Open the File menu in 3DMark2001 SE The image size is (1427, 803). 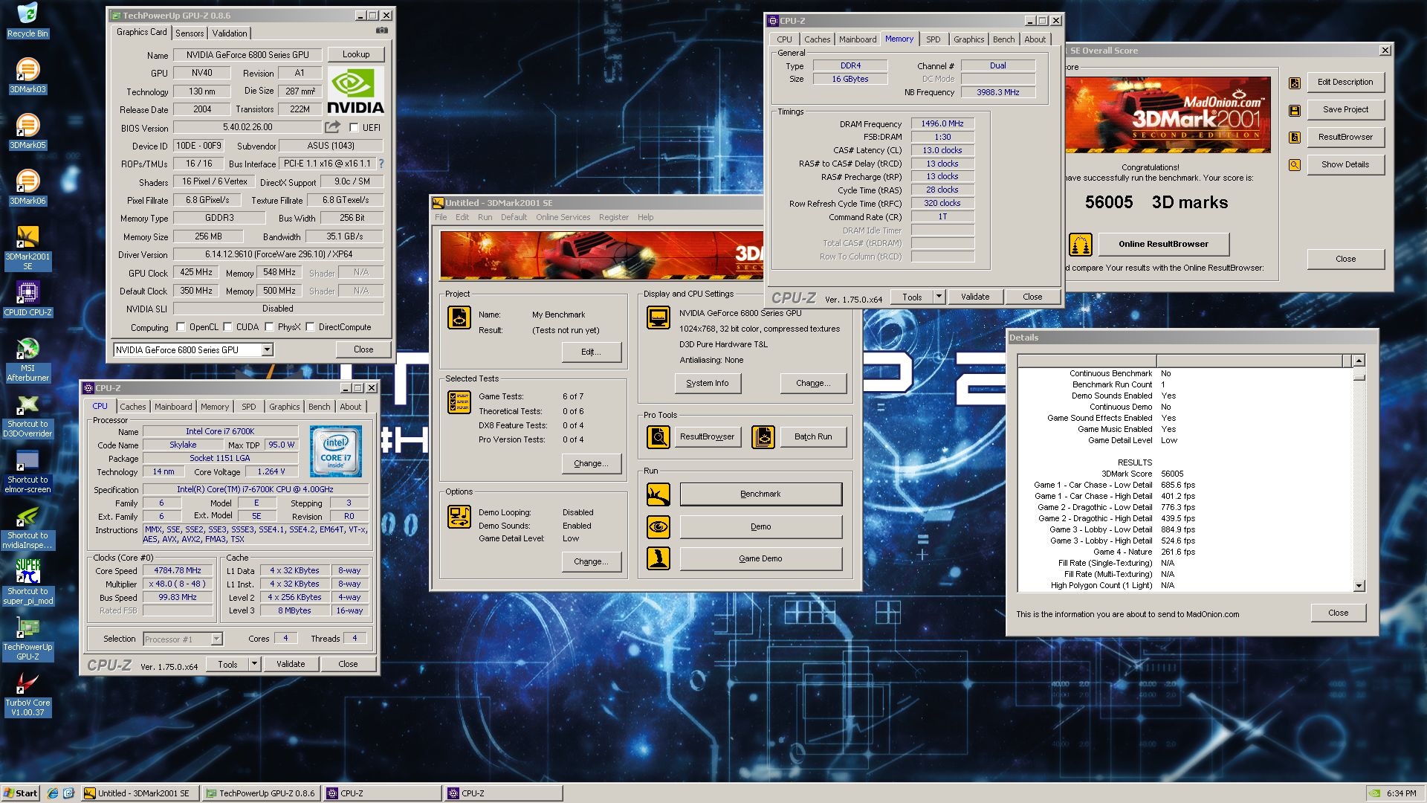pyautogui.click(x=441, y=217)
